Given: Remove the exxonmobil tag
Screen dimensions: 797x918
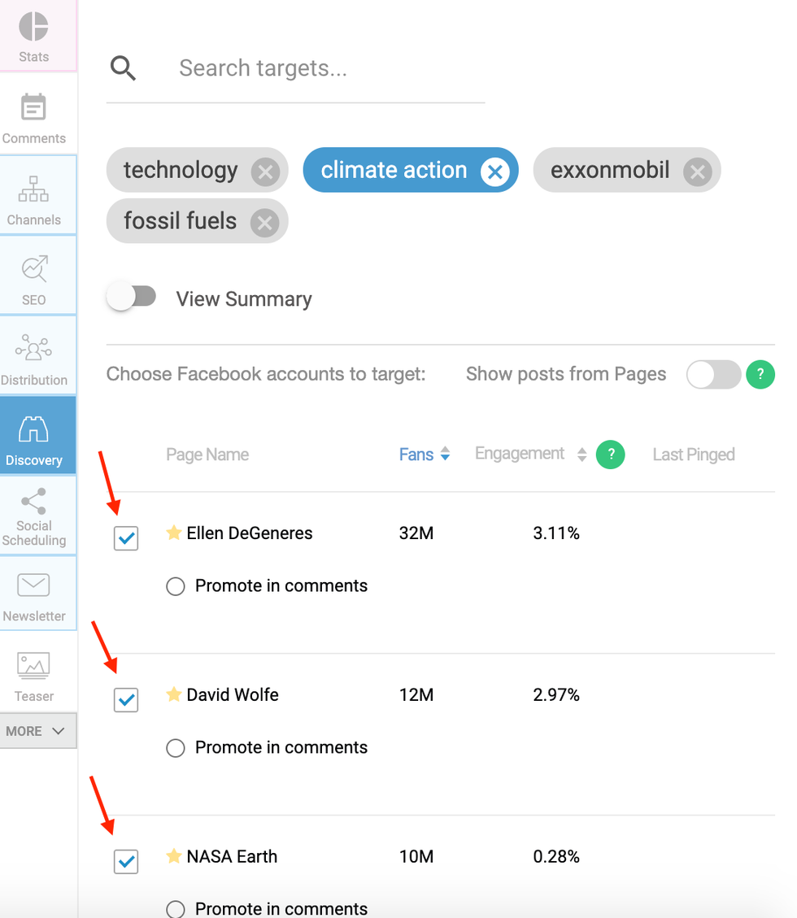Looking at the screenshot, I should [696, 172].
